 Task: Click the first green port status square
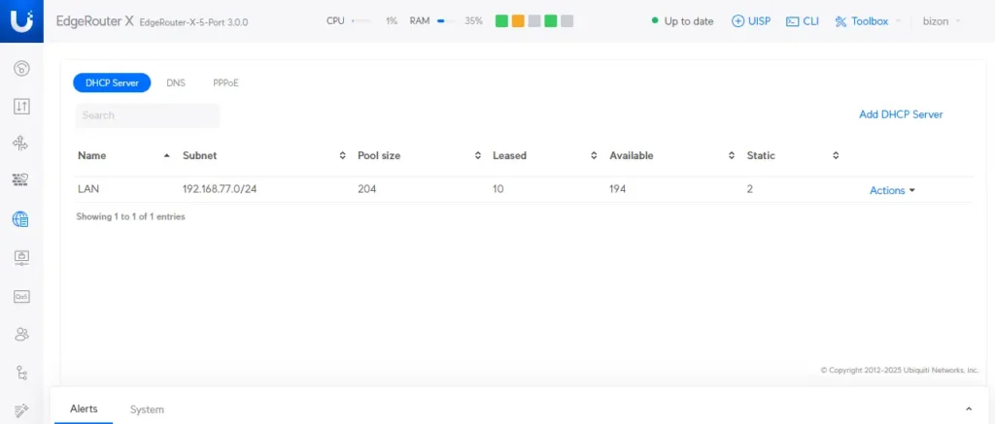pyautogui.click(x=501, y=21)
